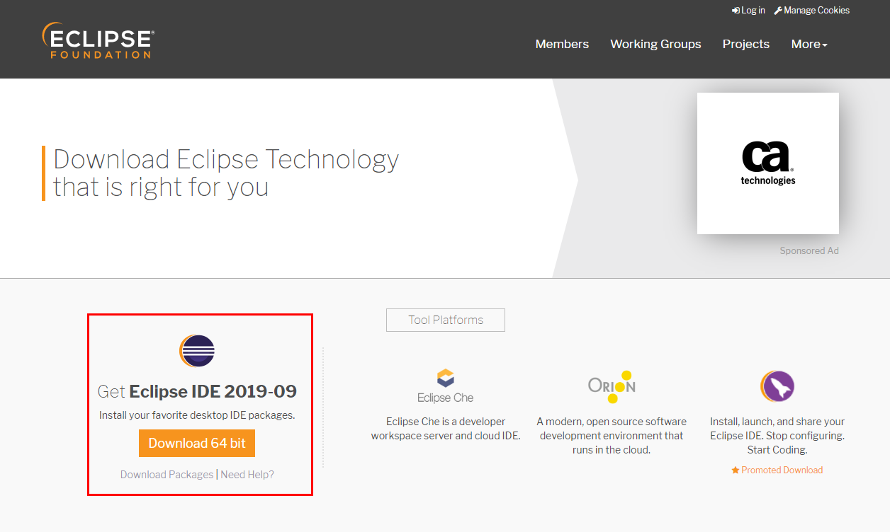
Task: Click the Need Help? link
Action: 247,475
